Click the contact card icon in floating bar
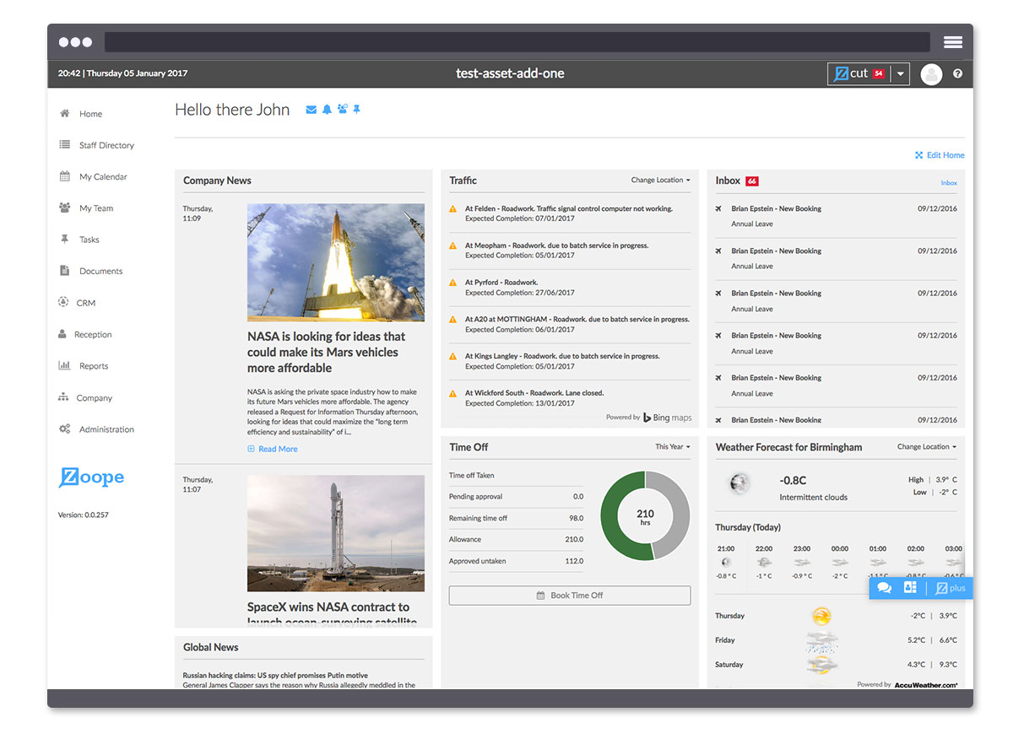 point(910,588)
